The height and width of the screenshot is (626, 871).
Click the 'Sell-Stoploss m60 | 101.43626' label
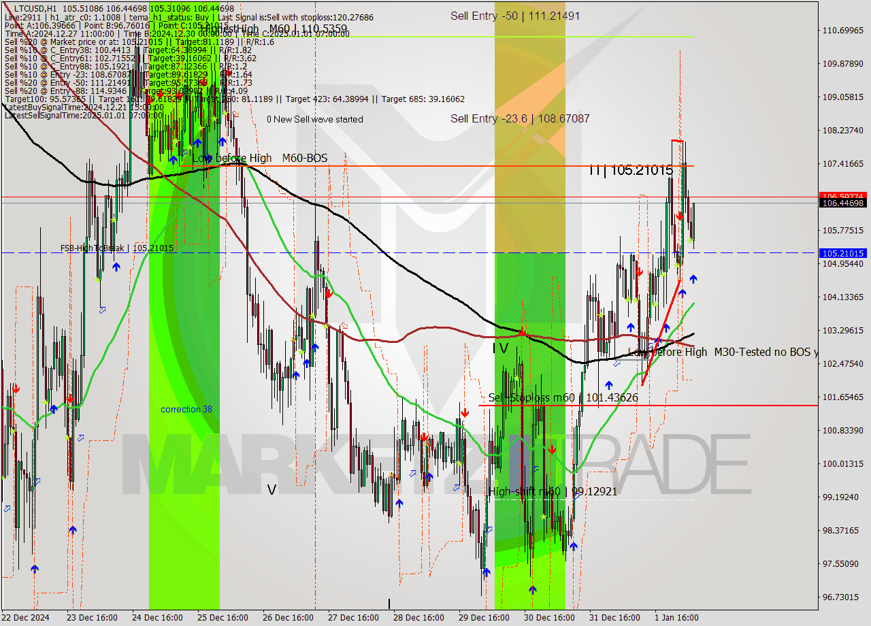[563, 397]
